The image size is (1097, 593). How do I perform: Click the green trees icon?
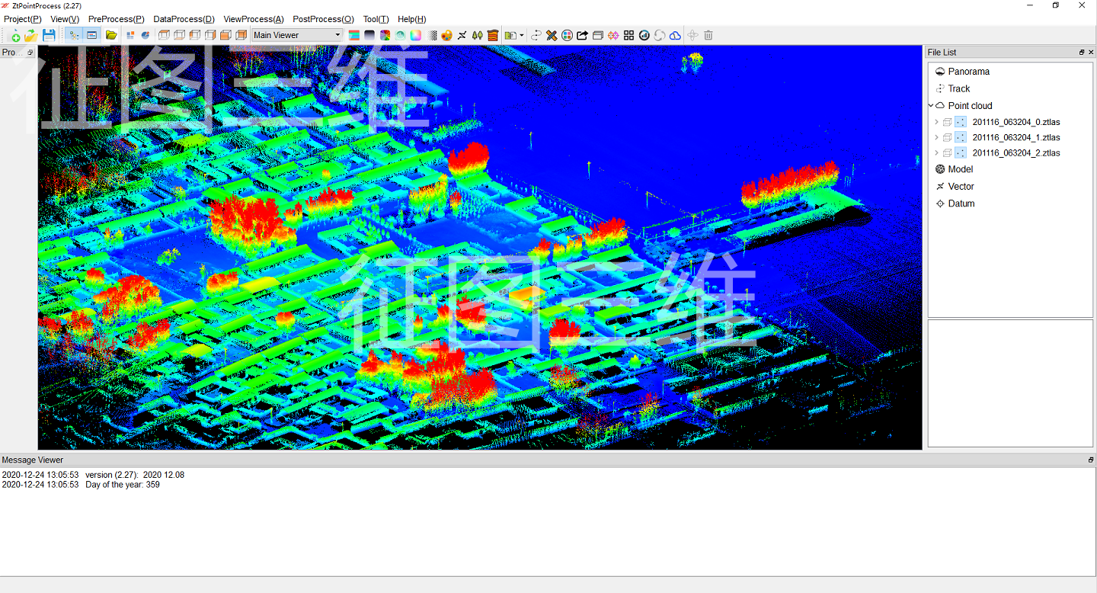coord(478,35)
